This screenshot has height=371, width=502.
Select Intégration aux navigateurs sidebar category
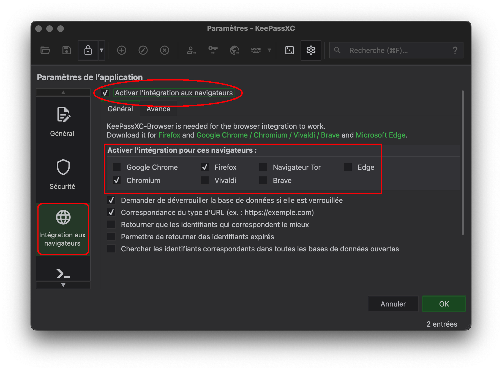[x=63, y=229]
